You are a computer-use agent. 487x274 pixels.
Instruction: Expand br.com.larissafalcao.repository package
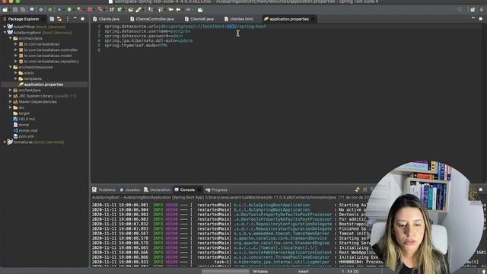pyautogui.click(x=15, y=61)
